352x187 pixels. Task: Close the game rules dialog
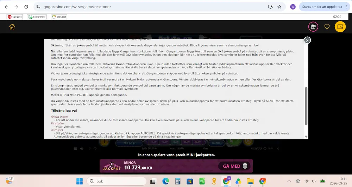click(x=307, y=40)
